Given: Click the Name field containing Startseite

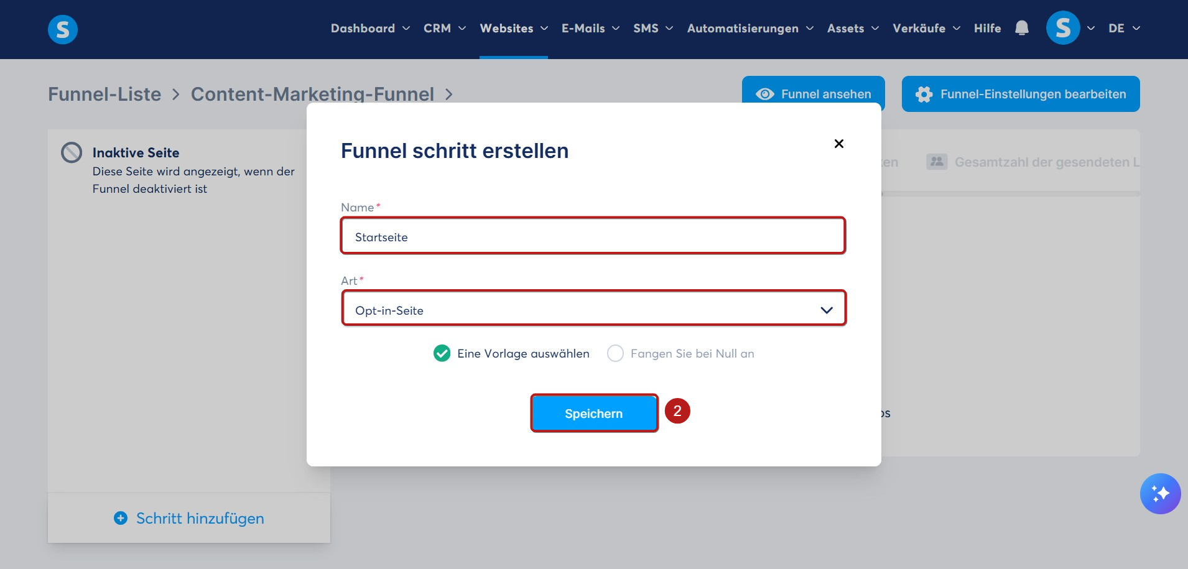Looking at the screenshot, I should [x=593, y=236].
